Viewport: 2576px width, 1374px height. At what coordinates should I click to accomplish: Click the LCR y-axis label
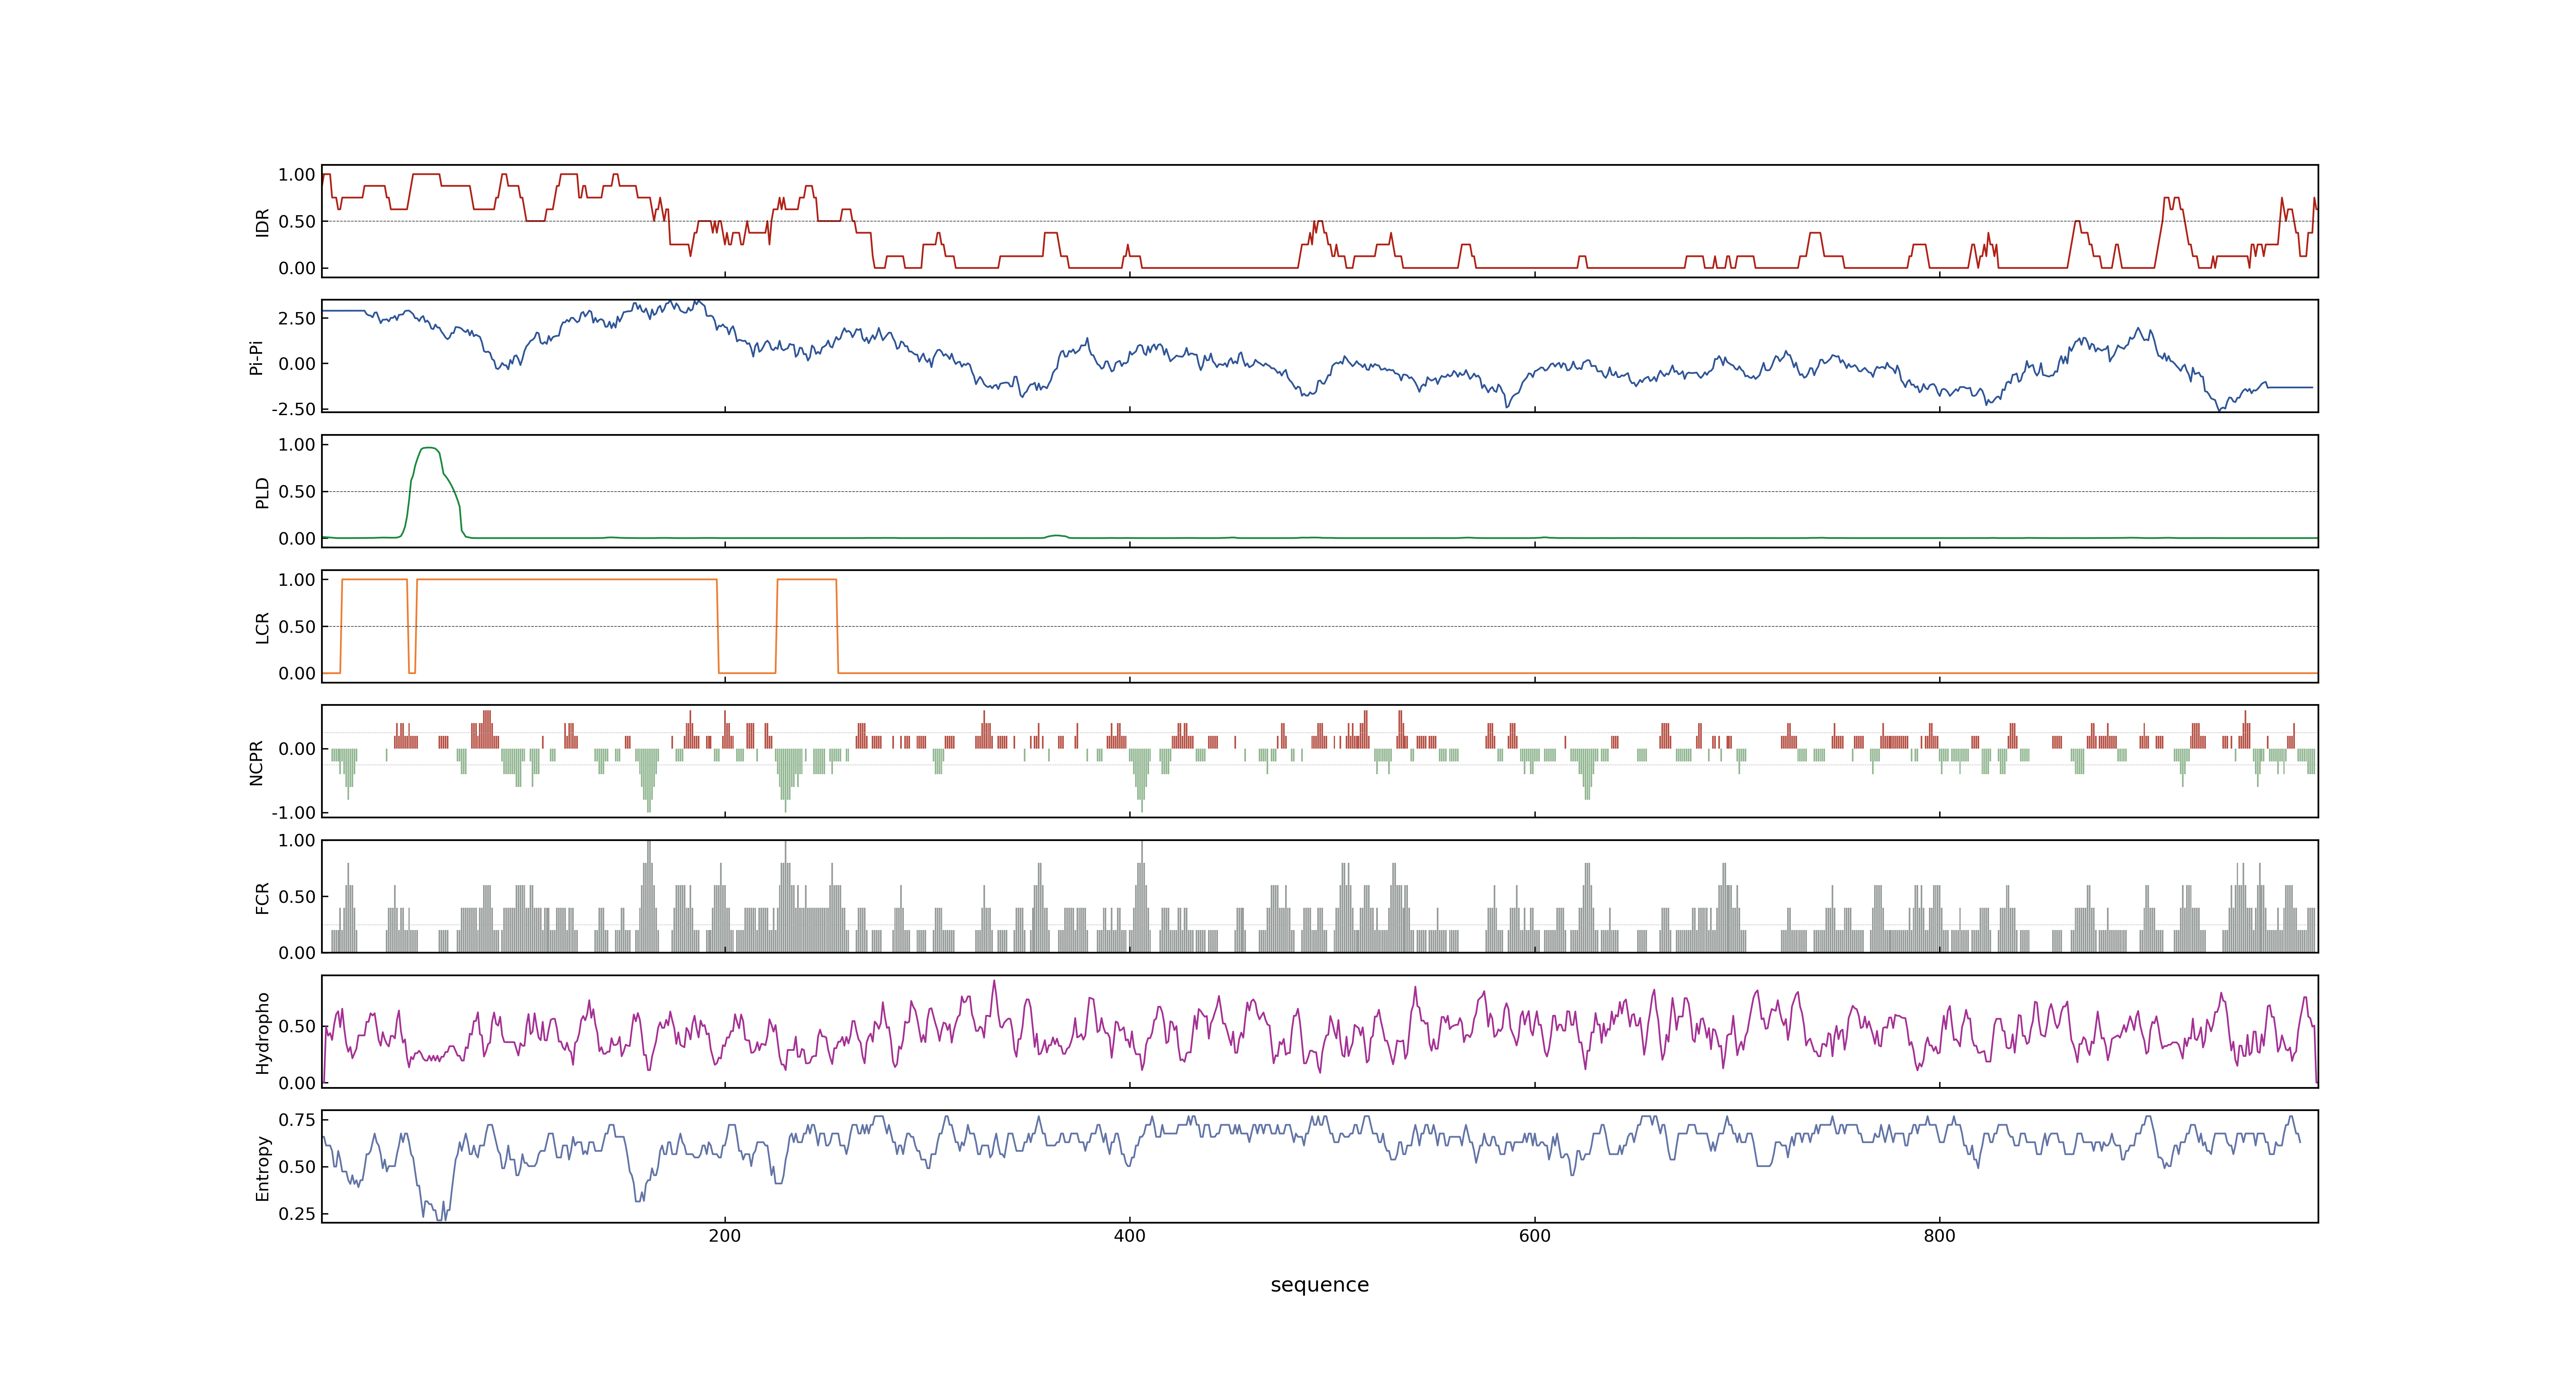pyautogui.click(x=262, y=627)
